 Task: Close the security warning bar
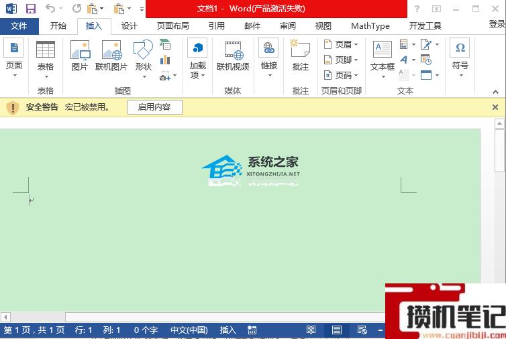(495, 107)
